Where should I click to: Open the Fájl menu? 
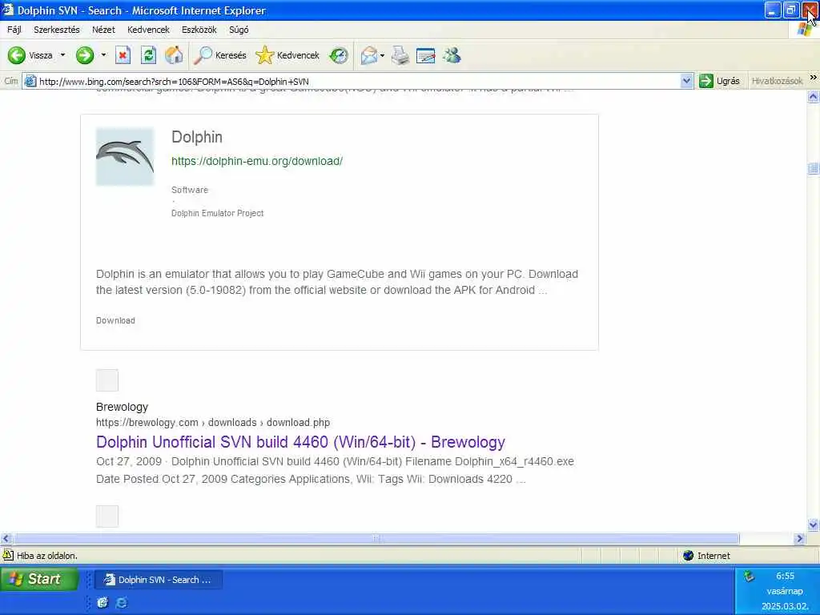[14, 30]
